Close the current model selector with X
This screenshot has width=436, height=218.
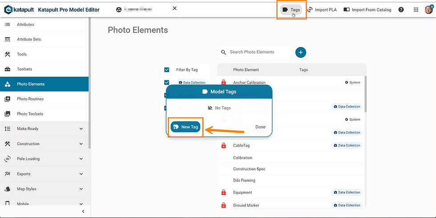(174, 8)
